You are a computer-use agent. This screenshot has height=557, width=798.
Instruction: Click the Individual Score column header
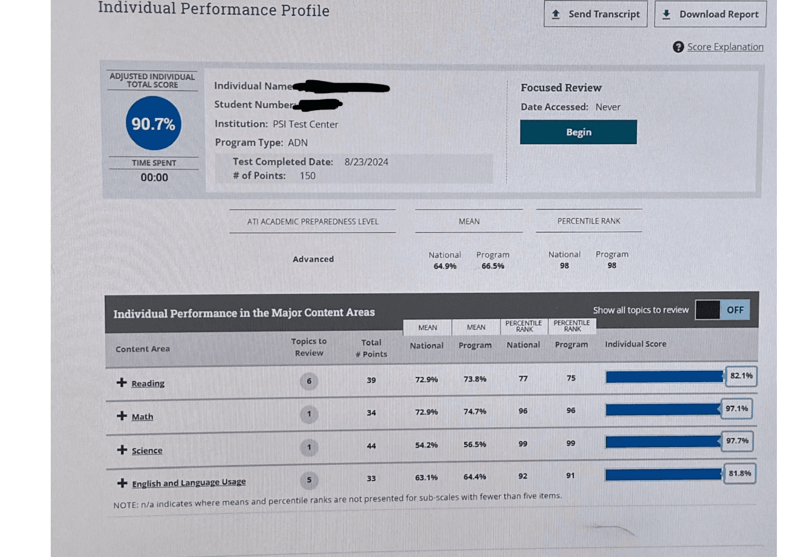(636, 344)
